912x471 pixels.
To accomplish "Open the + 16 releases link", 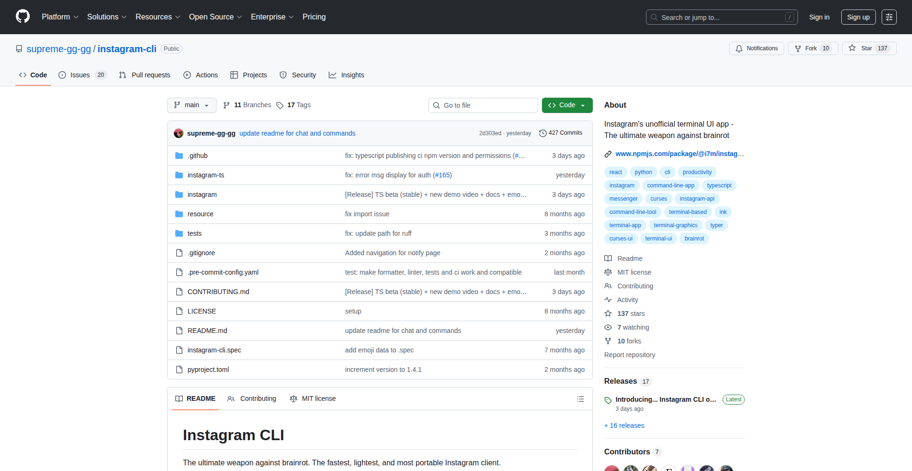I will pyautogui.click(x=624, y=425).
